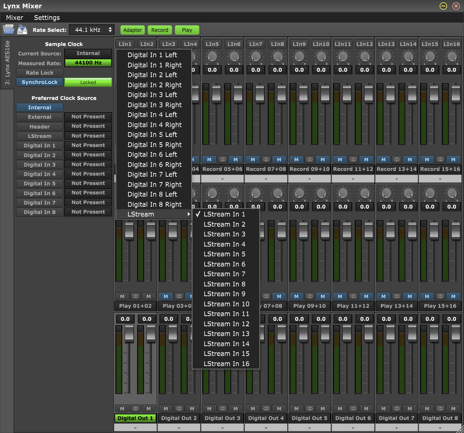Click the 0.0 level field under LIn7
Viewport: 464px width, 433px height.
[x=256, y=70]
